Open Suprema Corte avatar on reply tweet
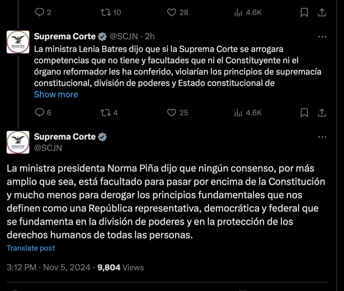The image size is (344, 291). pyautogui.click(x=18, y=42)
